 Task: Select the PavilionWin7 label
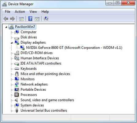tap(25, 27)
